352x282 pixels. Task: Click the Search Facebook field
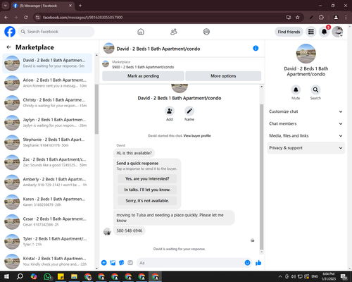[56, 32]
